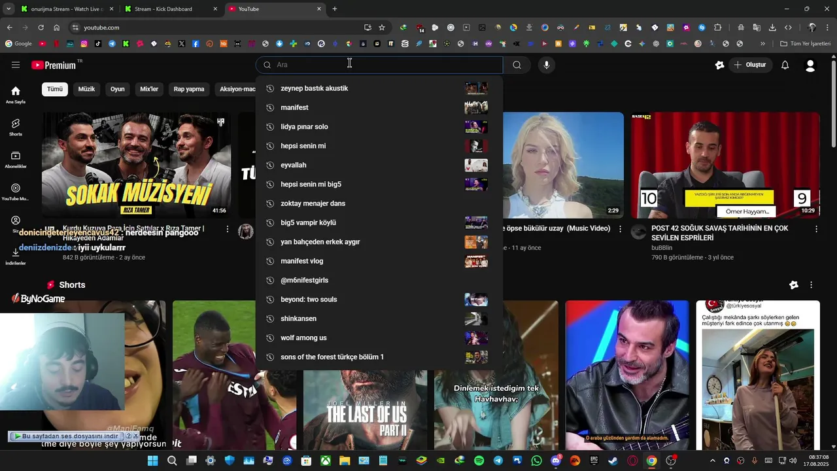Open a new browser tab
Screen dimensions: 837x471
335,9
